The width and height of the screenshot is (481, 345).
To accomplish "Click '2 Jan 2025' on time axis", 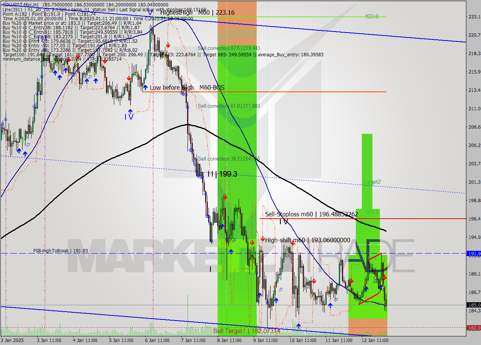I will click(12, 340).
